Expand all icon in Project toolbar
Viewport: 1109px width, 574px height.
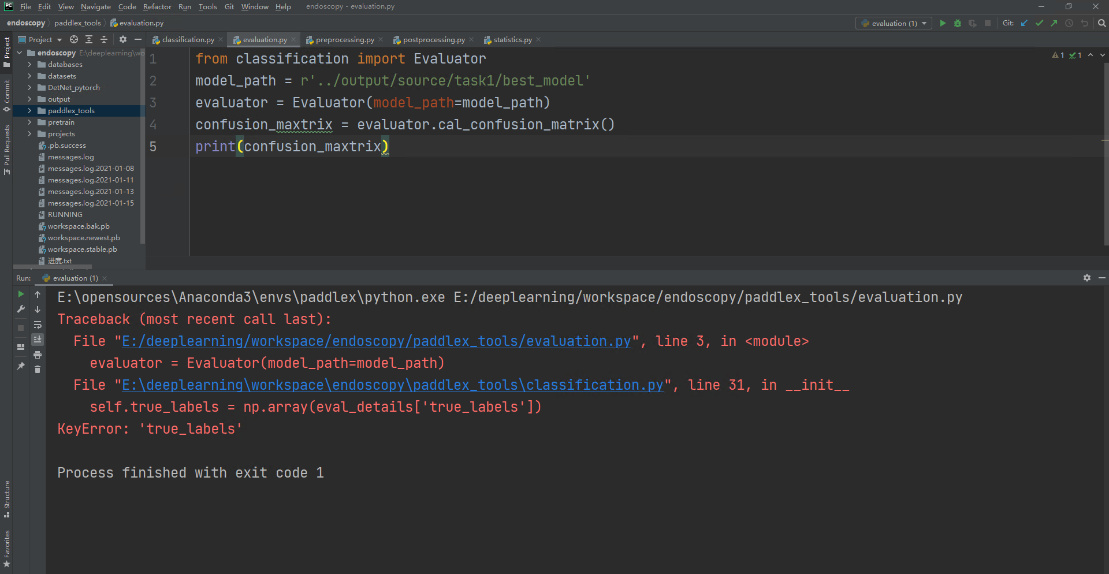[89, 39]
